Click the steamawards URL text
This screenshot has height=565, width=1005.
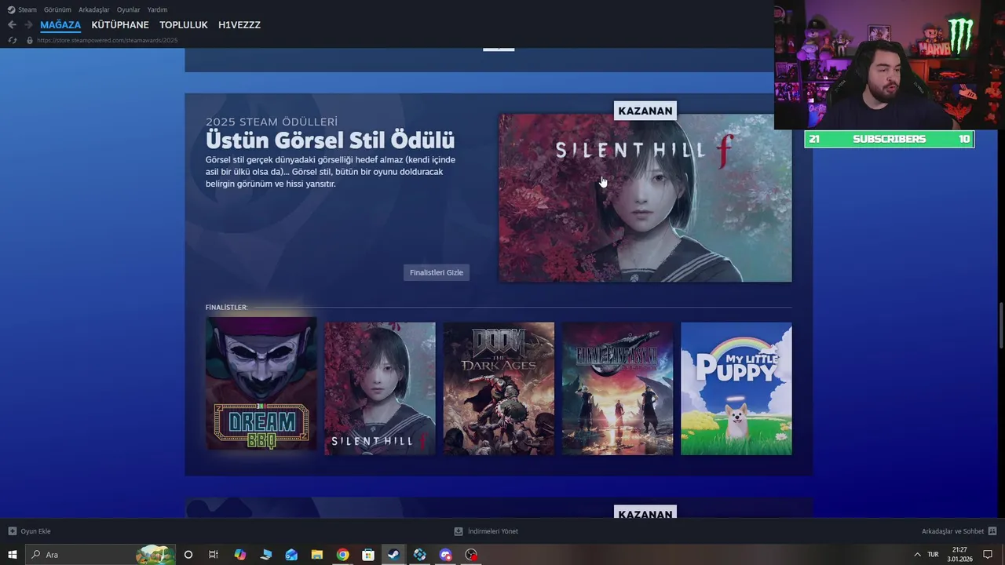[x=107, y=40]
